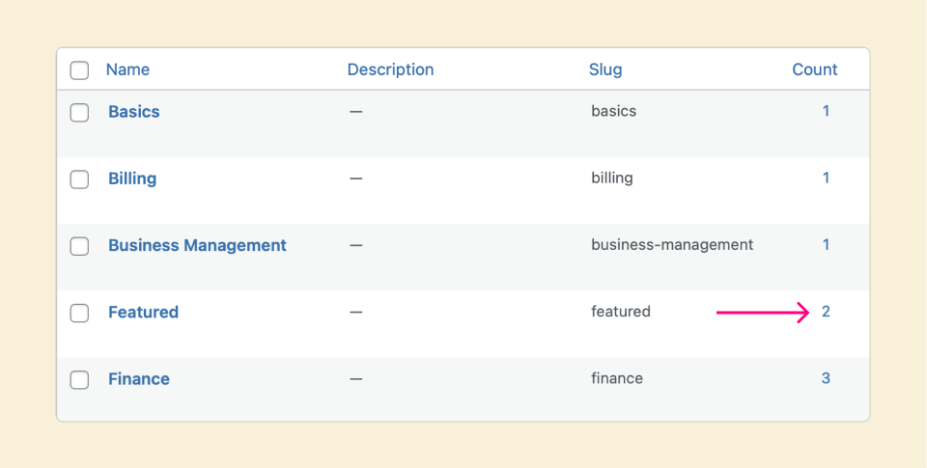Open the Billing category link
The width and height of the screenshot is (927, 468).
(132, 179)
